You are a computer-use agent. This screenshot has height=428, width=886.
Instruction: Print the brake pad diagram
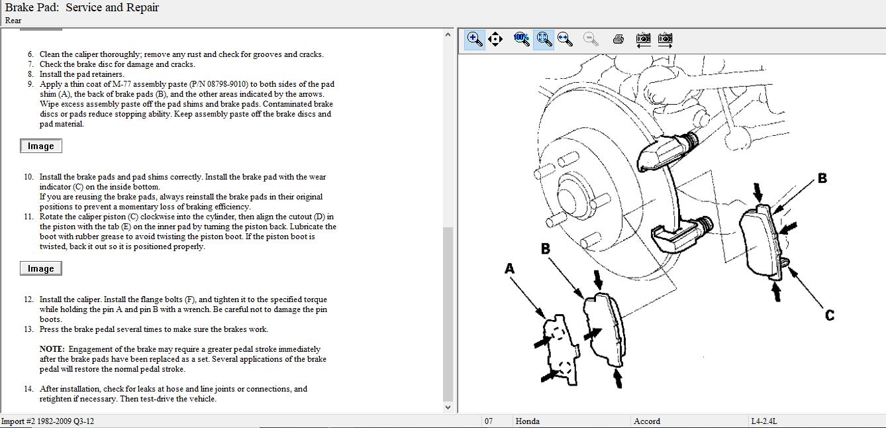point(618,39)
